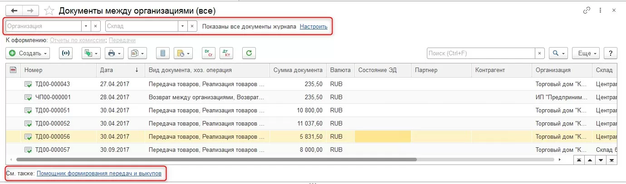Click the Dr/Cr postings icon
The image size is (626, 184).
click(x=209, y=53)
